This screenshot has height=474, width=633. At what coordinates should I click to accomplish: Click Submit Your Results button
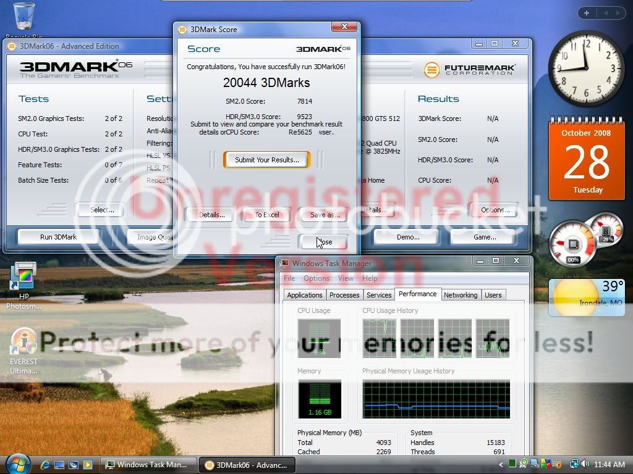266,160
